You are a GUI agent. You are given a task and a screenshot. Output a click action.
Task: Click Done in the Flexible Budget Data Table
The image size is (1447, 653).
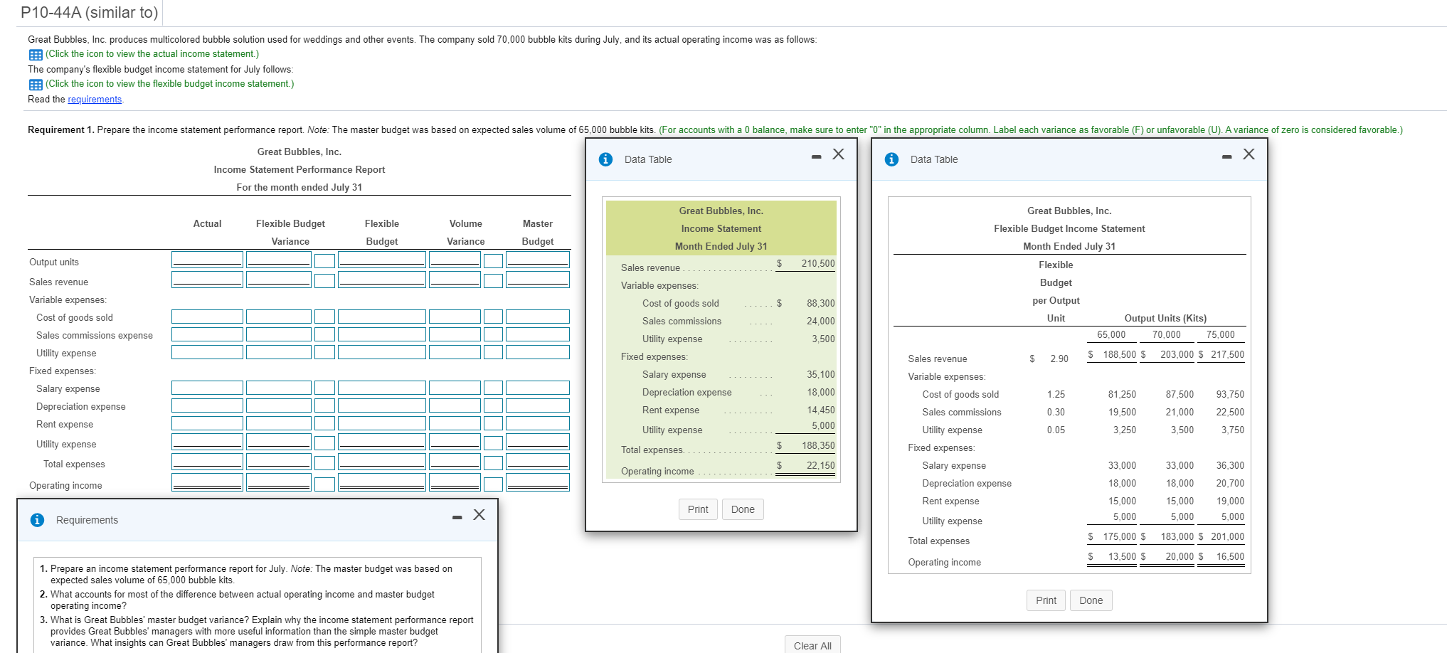(1091, 600)
